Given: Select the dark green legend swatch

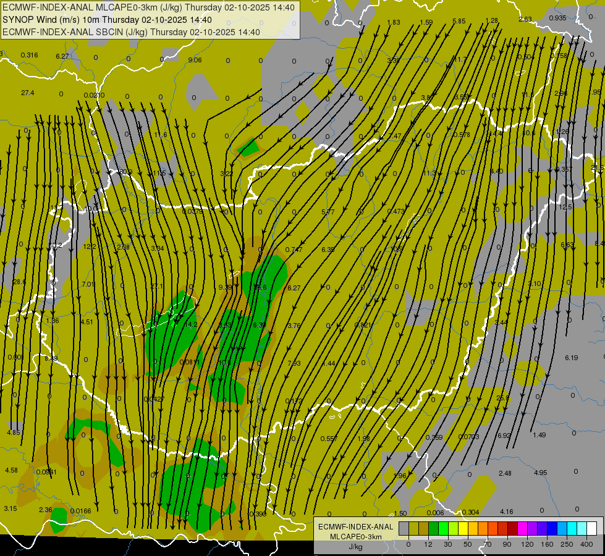Looking at the screenshot, I should click(434, 529).
